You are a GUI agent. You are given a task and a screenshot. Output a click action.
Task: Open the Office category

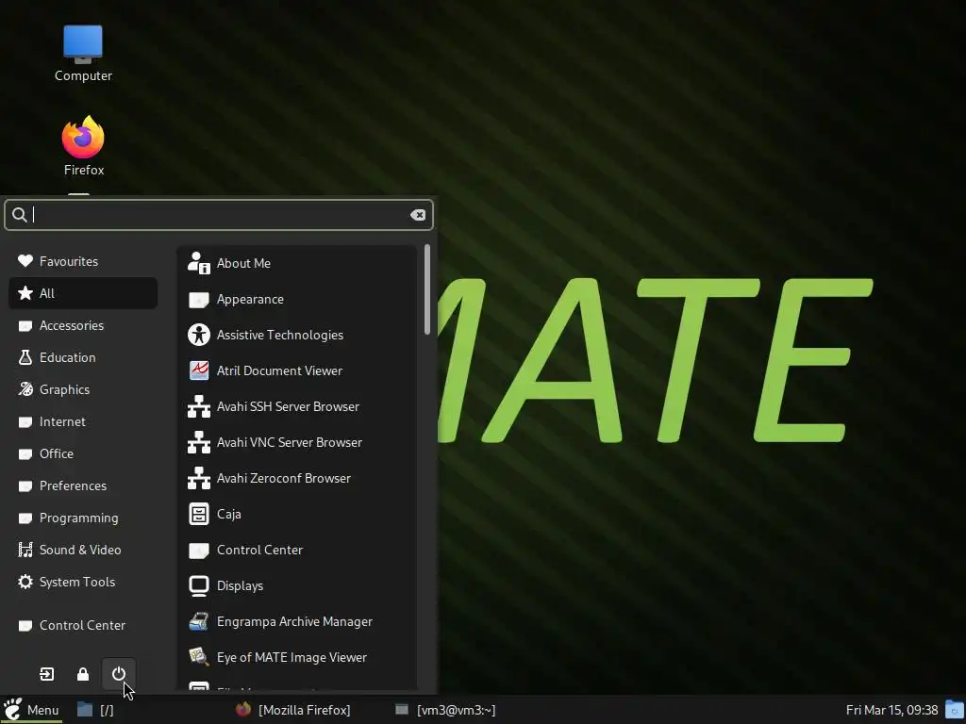click(83, 453)
